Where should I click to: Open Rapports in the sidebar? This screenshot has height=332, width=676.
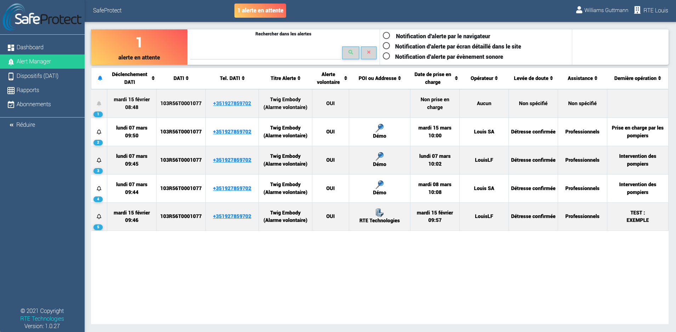click(42, 90)
